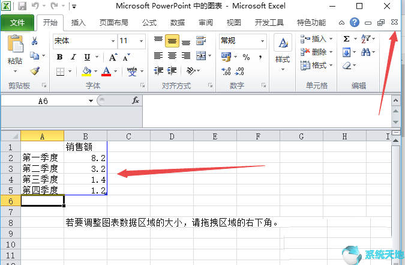Click Merge and Center icon
Image resolution: width=405 pixels, height=265 pixels.
pyautogui.click(x=201, y=56)
